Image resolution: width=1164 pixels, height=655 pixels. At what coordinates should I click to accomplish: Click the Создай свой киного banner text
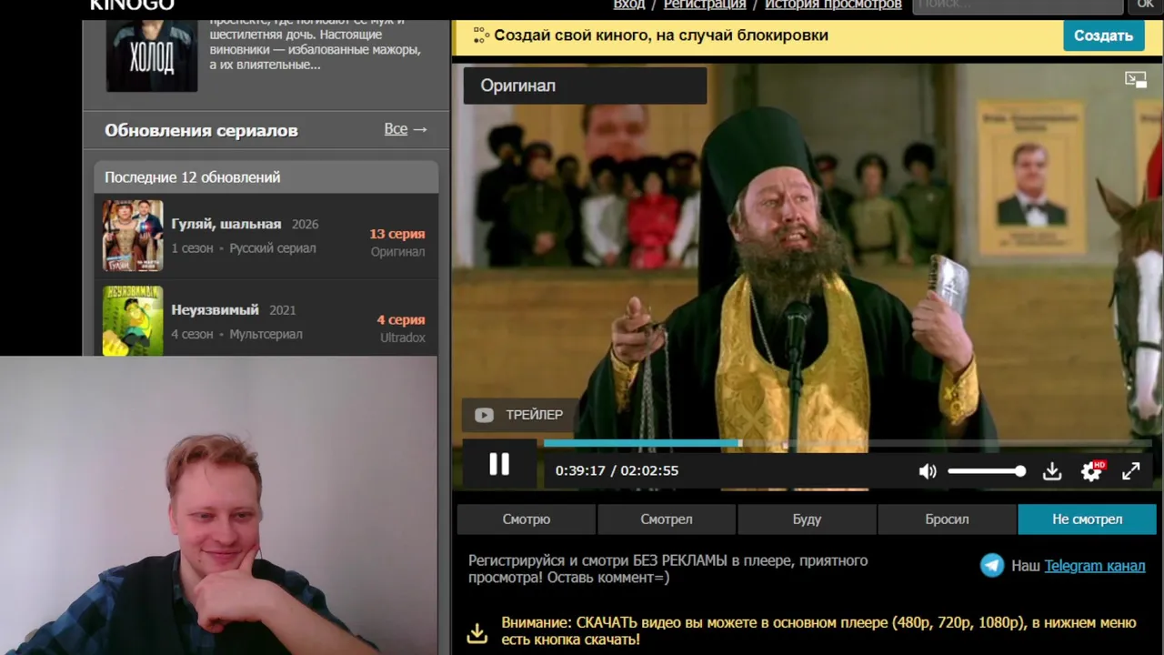661,35
